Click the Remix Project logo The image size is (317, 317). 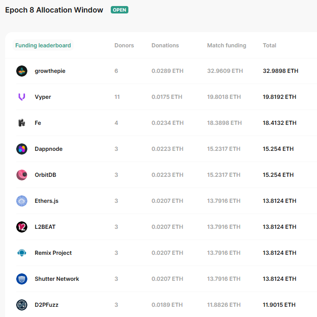tap(22, 253)
